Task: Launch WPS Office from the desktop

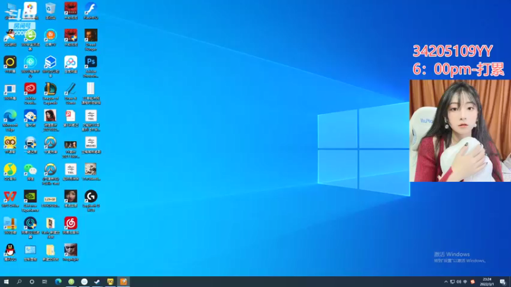Action: 10,199
